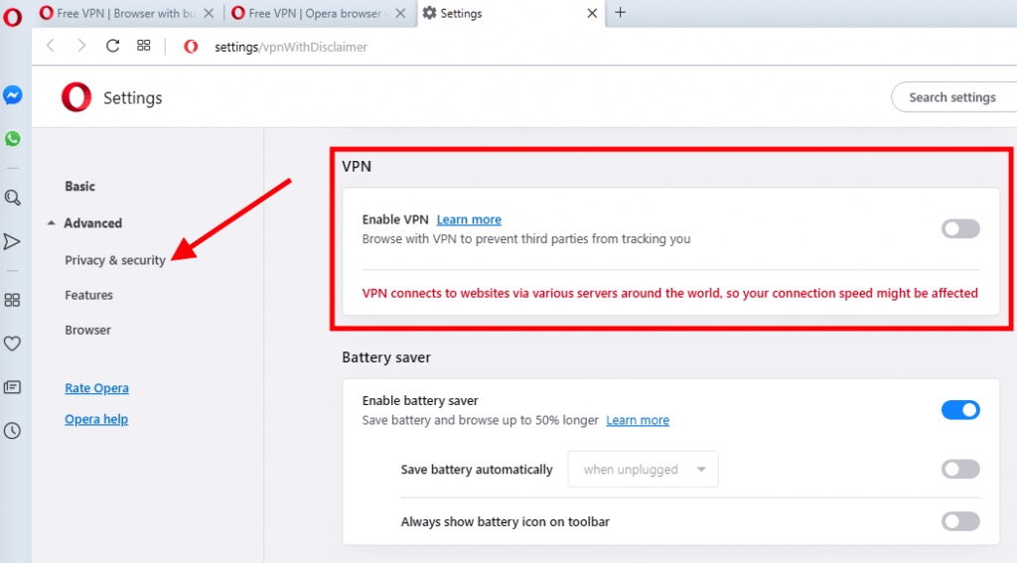1017x563 pixels.
Task: Switch to Free VPN Browser tab
Action: pyautogui.click(x=126, y=13)
